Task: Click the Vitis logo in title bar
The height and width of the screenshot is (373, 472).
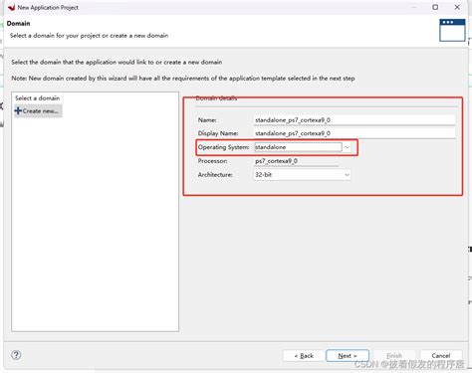Action: [x=11, y=7]
